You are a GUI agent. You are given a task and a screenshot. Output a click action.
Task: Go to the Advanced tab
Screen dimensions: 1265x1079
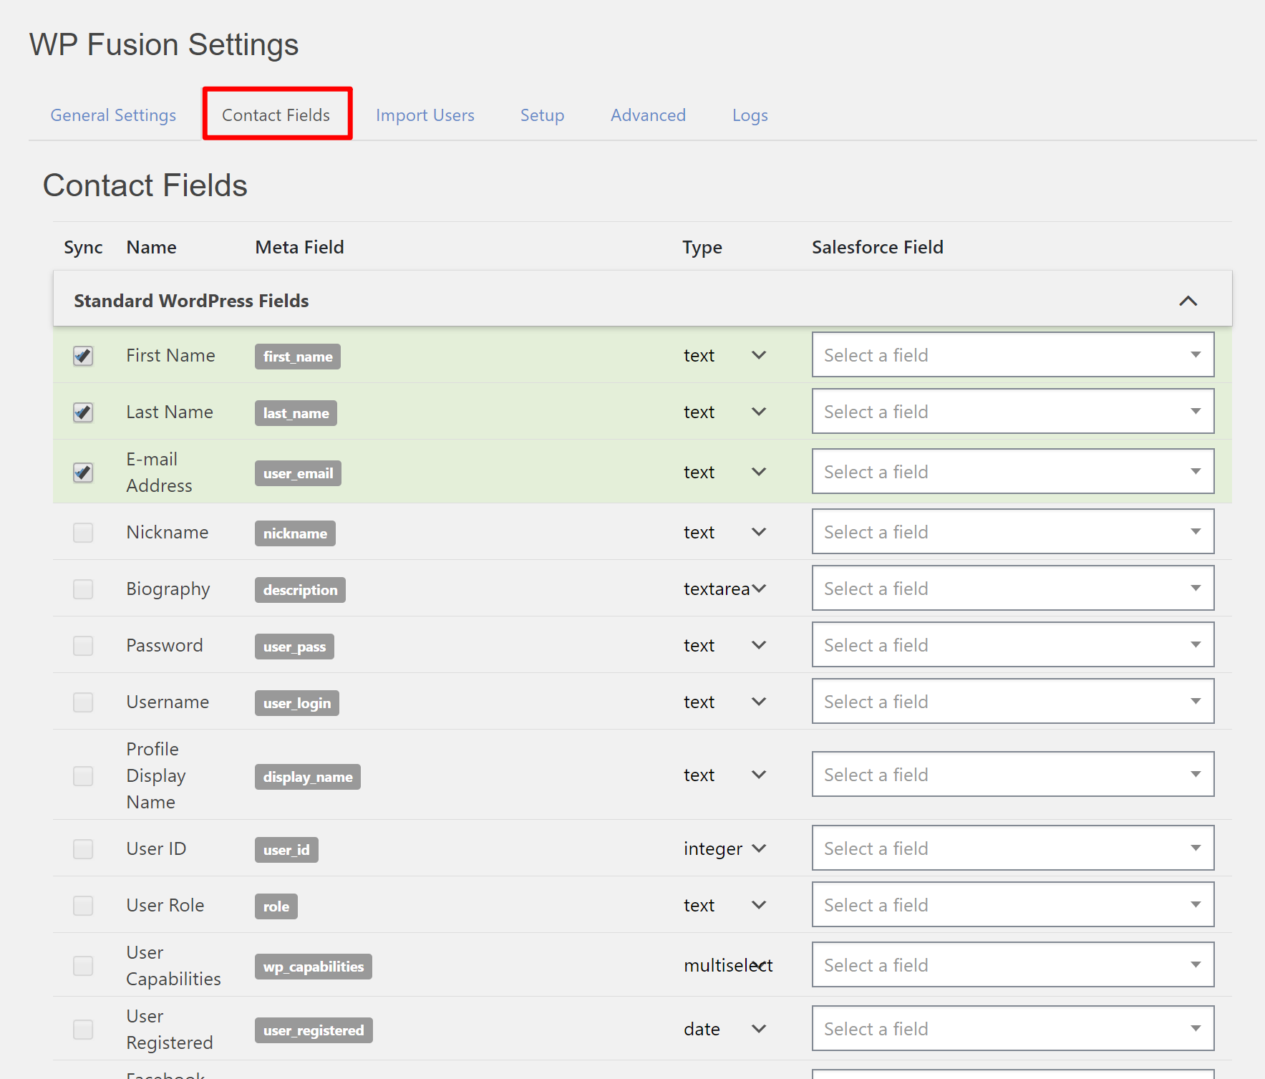(647, 115)
